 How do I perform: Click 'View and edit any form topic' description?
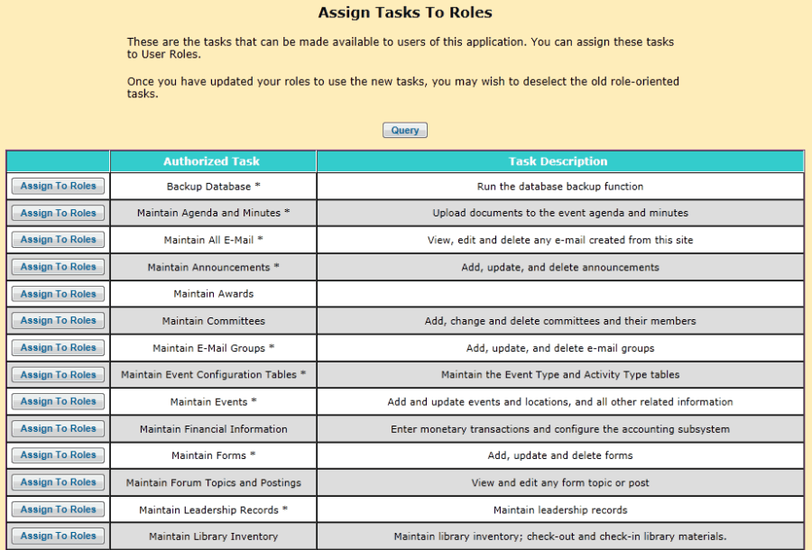coord(560,482)
